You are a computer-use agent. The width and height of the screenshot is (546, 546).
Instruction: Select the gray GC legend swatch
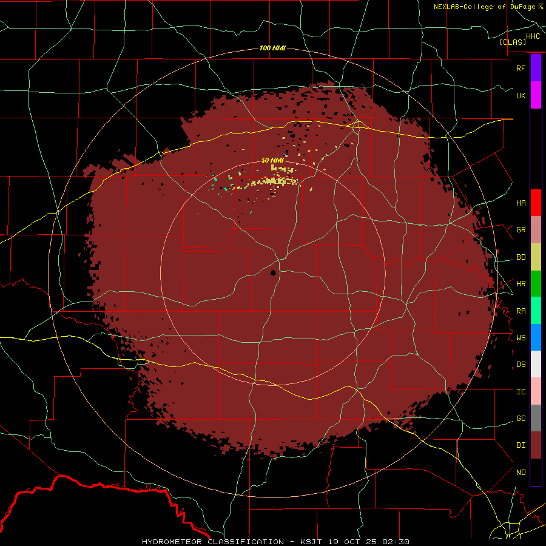pos(536,418)
